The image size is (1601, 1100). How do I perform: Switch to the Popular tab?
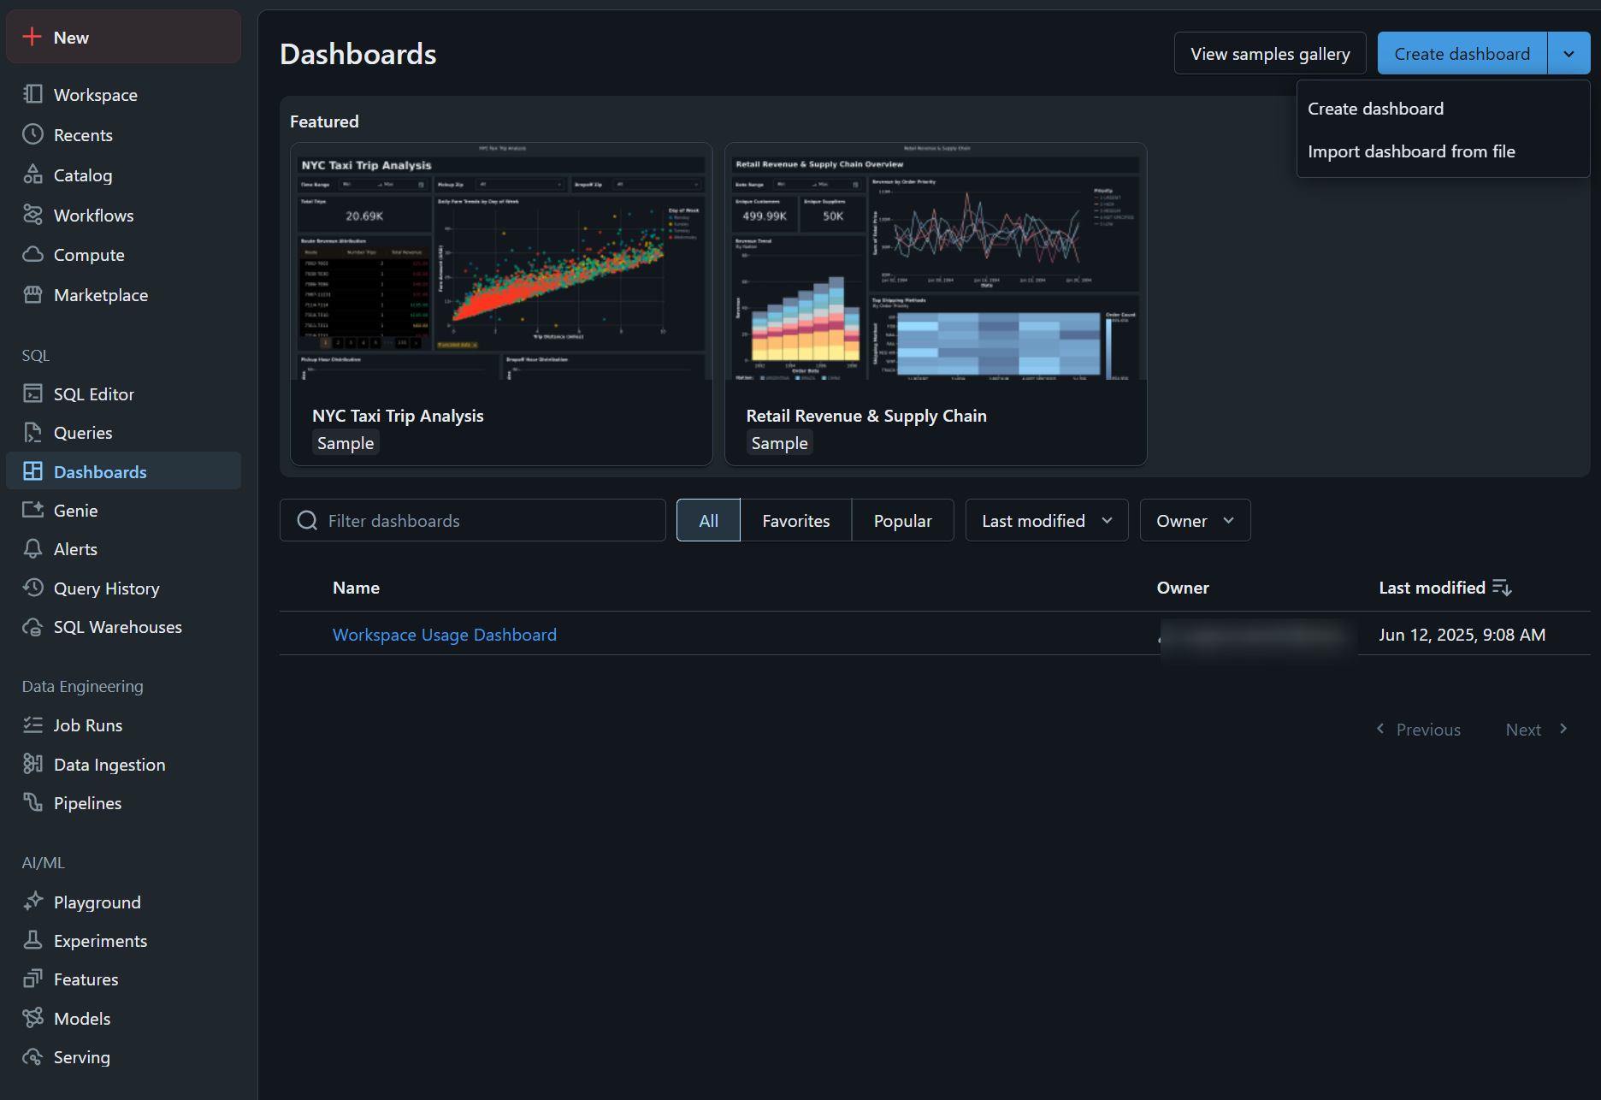click(902, 520)
